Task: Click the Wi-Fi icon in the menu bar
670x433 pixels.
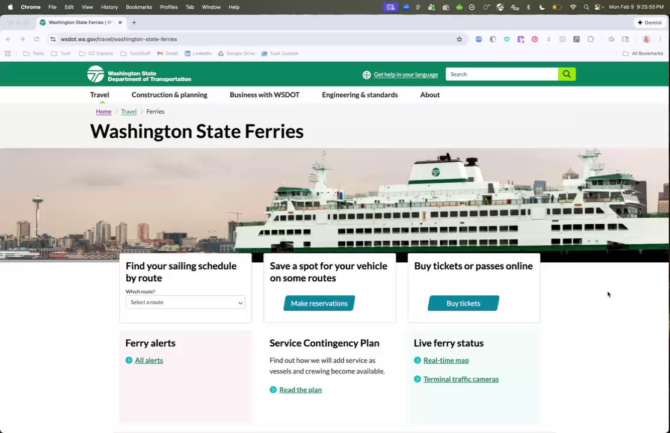Action: point(573,7)
